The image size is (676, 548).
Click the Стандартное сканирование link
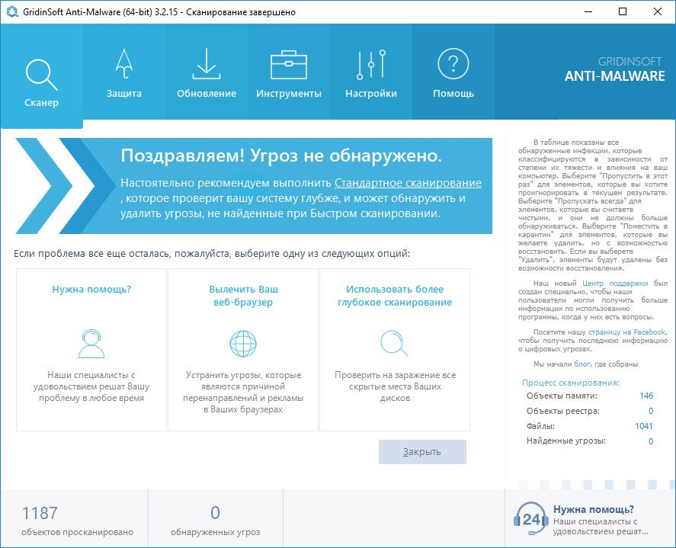pos(408,183)
